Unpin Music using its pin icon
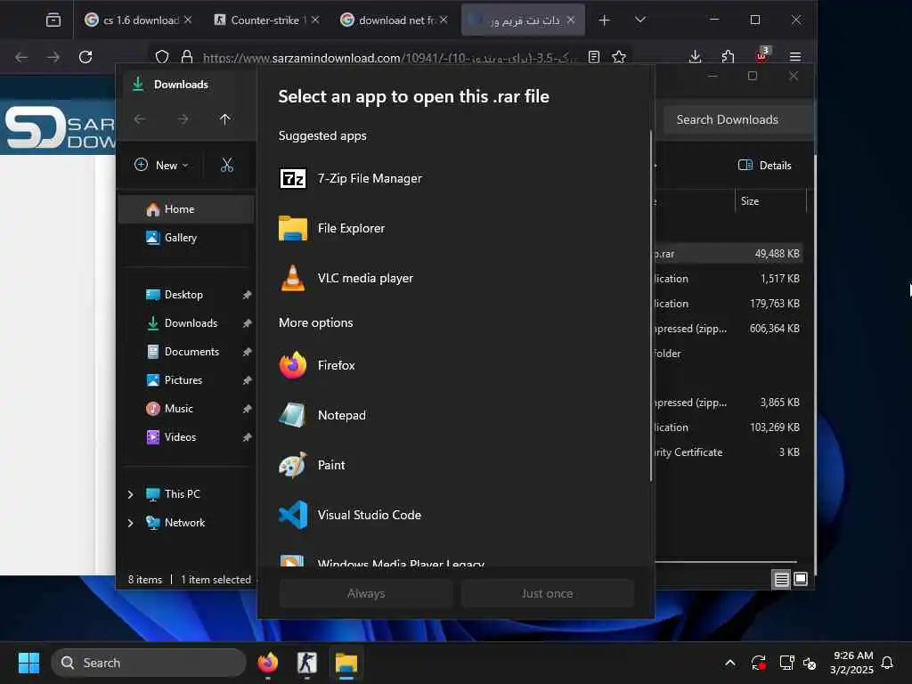This screenshot has height=684, width=912. coord(248,409)
